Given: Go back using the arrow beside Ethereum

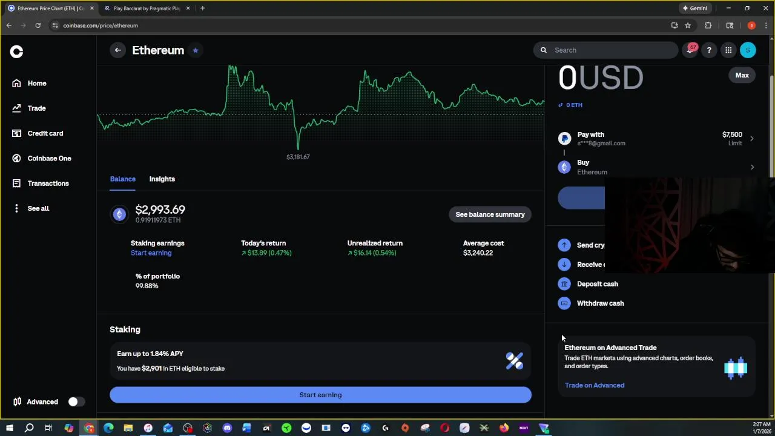Looking at the screenshot, I should click(x=118, y=50).
